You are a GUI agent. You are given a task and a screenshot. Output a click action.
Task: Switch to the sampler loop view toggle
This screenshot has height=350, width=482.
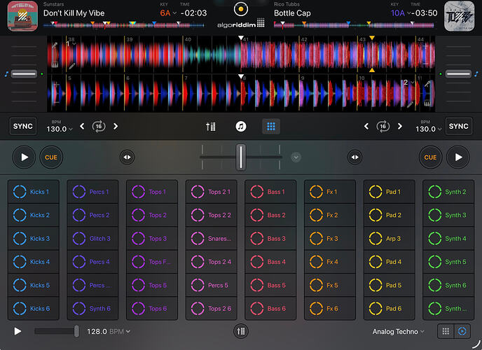pos(462,331)
